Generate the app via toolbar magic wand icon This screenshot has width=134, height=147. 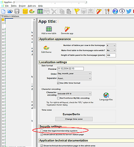tap(99, 11)
